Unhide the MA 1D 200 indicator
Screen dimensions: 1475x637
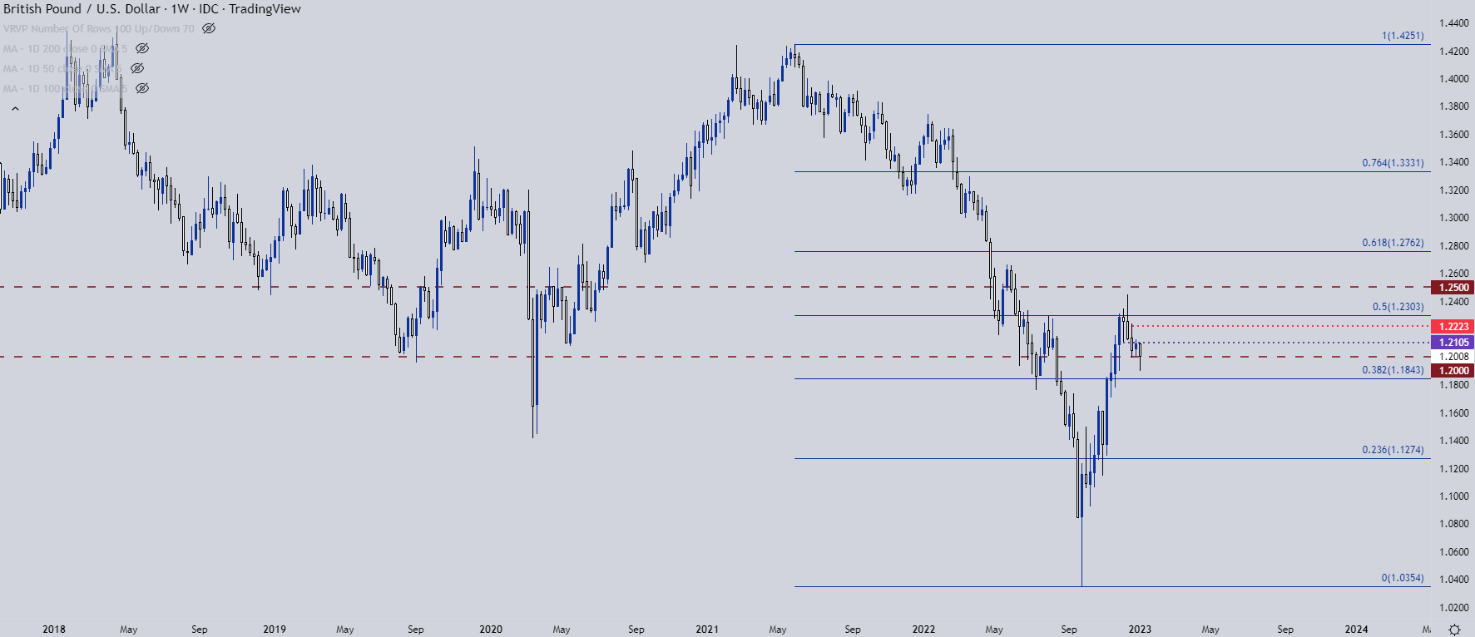[142, 48]
